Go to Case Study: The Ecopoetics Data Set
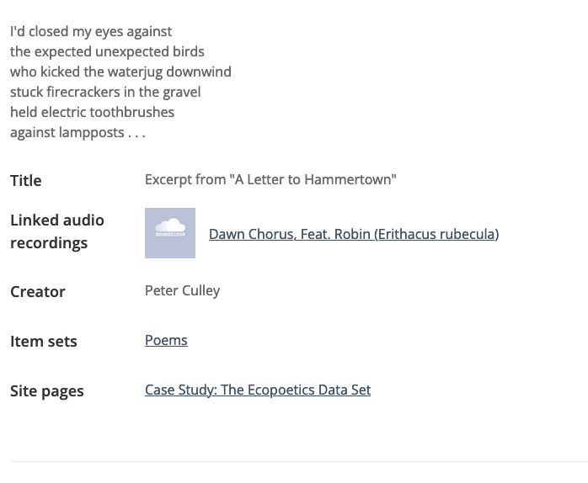The image size is (588, 483). click(x=258, y=390)
